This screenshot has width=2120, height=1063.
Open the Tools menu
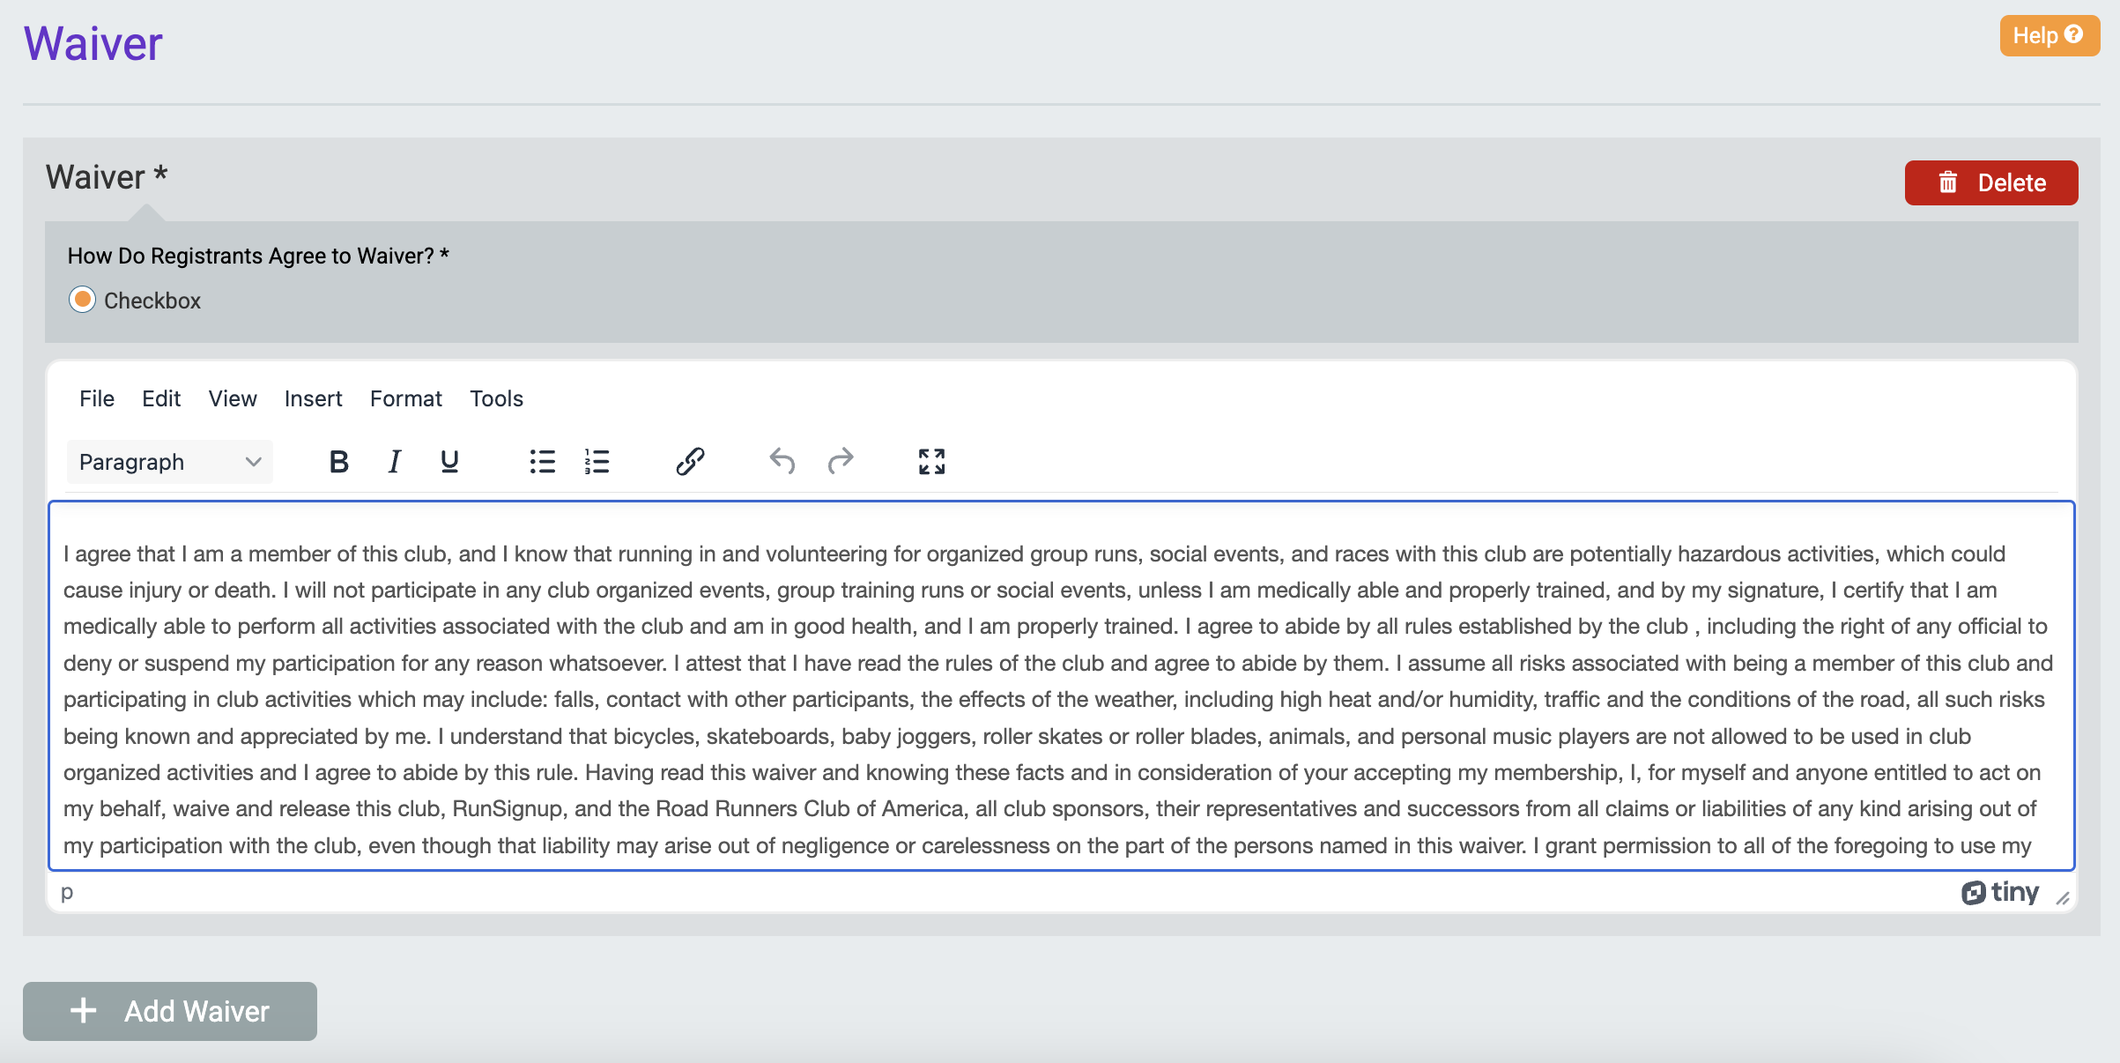(496, 398)
